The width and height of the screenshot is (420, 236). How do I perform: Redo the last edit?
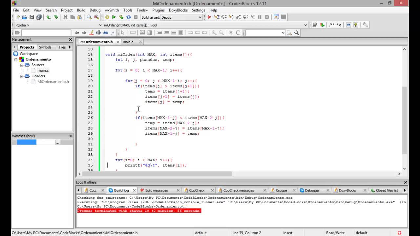[56, 17]
